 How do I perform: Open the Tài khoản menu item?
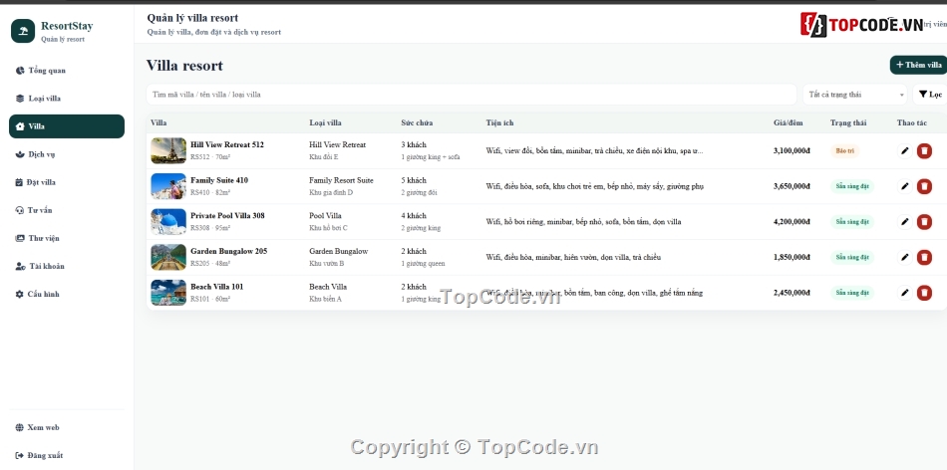[x=67, y=266]
